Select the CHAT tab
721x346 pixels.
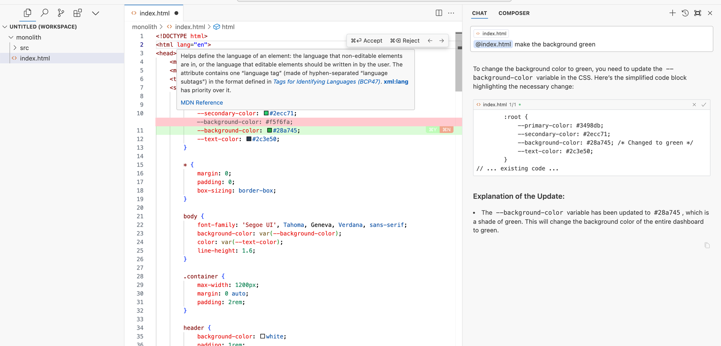[x=479, y=13]
